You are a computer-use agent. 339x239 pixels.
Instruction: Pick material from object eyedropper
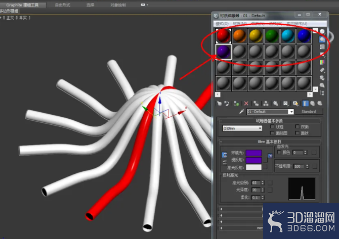[x=241, y=112]
